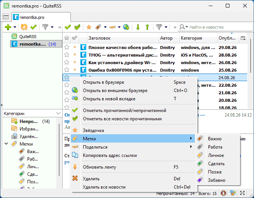Click the share handshake toolbar icon
The width and height of the screenshot is (254, 198).
coord(112,27)
